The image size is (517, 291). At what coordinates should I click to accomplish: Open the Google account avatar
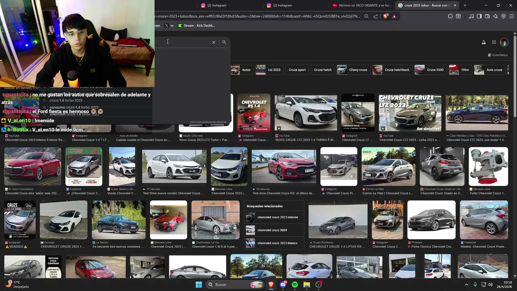(x=504, y=42)
